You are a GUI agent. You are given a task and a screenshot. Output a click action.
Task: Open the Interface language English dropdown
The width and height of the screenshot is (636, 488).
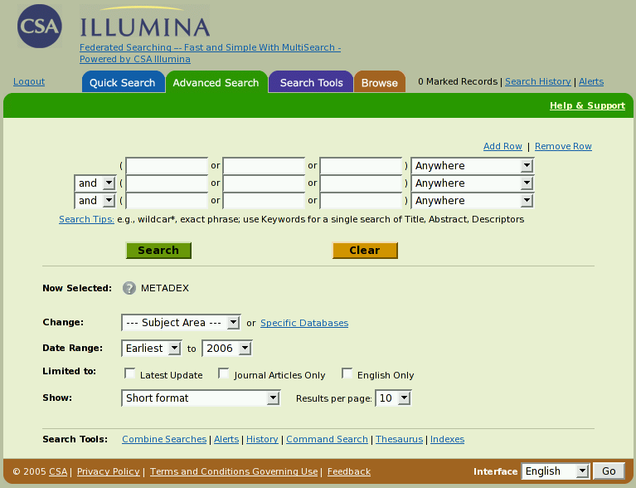556,471
